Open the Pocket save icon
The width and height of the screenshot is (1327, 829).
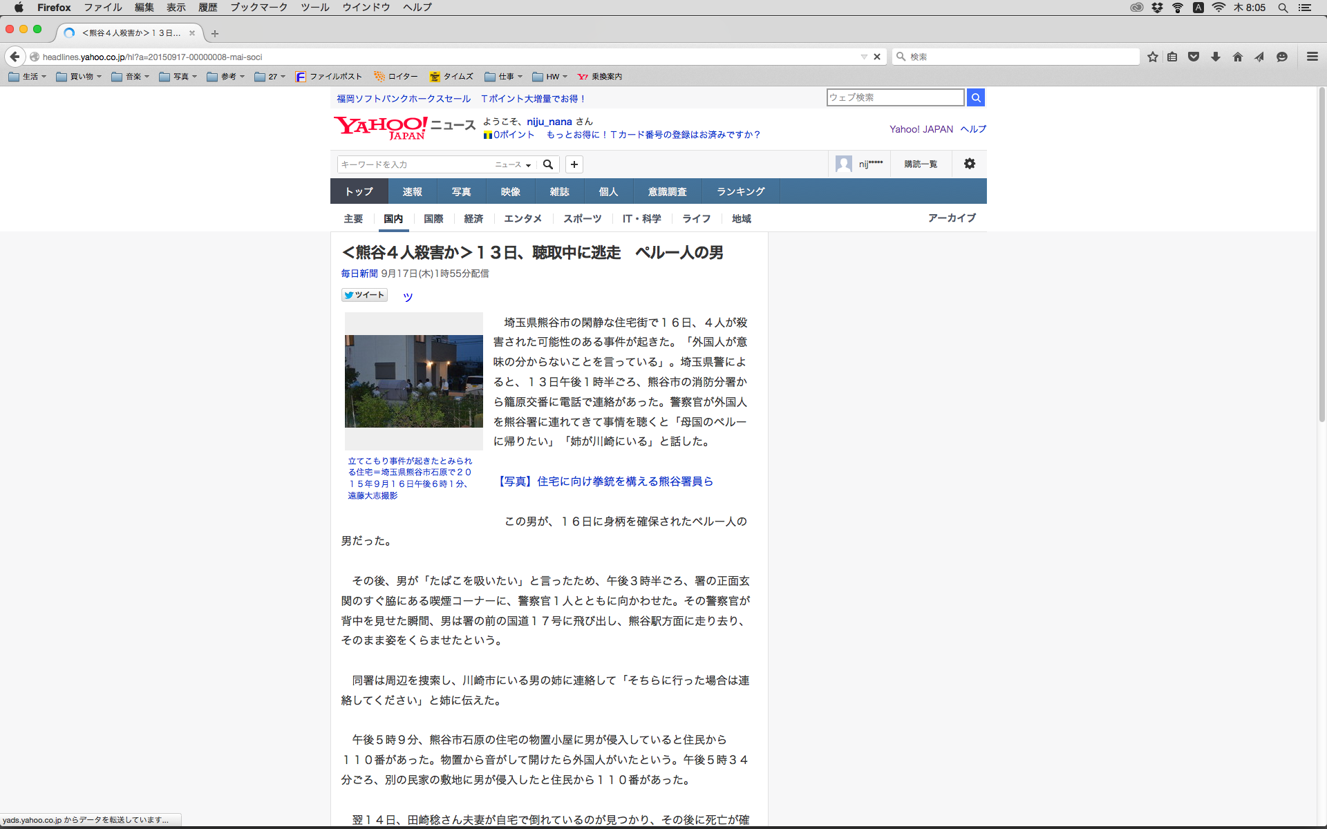(1194, 57)
